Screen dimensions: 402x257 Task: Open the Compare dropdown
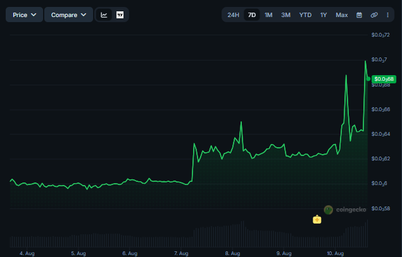[x=68, y=15]
